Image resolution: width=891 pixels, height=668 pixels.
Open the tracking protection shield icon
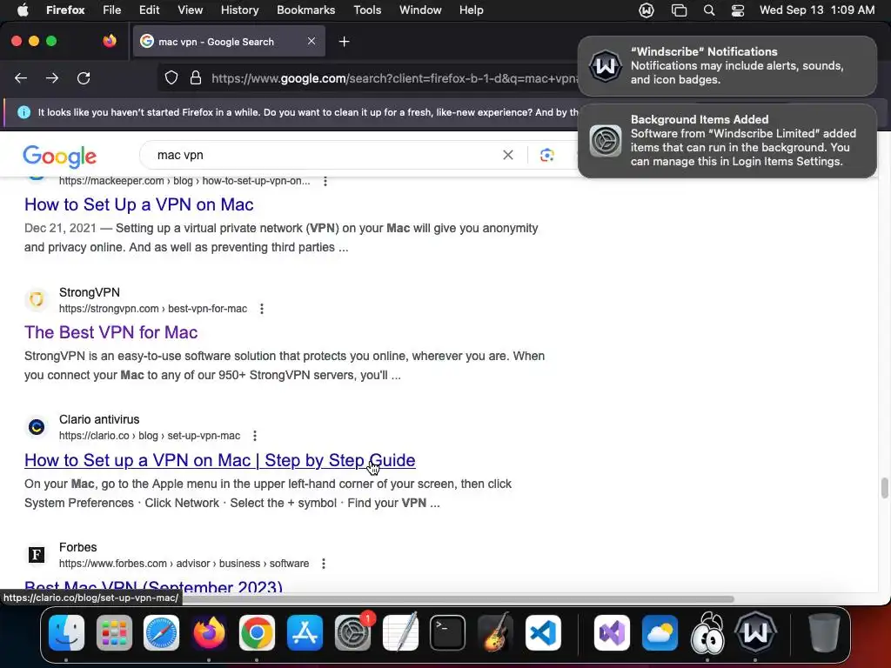tap(171, 77)
